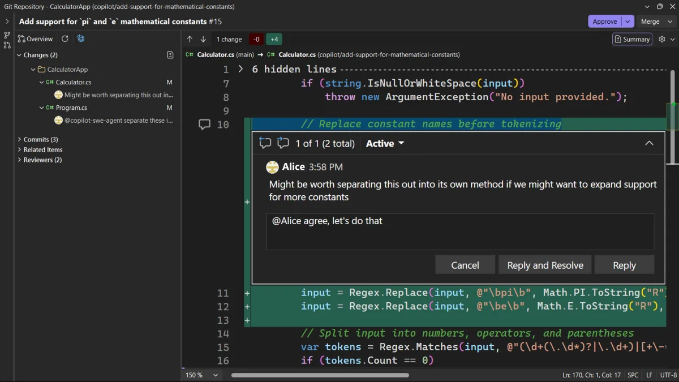
Task: Collapse Calculator.cs comment list in tree
Action: [x=41, y=83]
